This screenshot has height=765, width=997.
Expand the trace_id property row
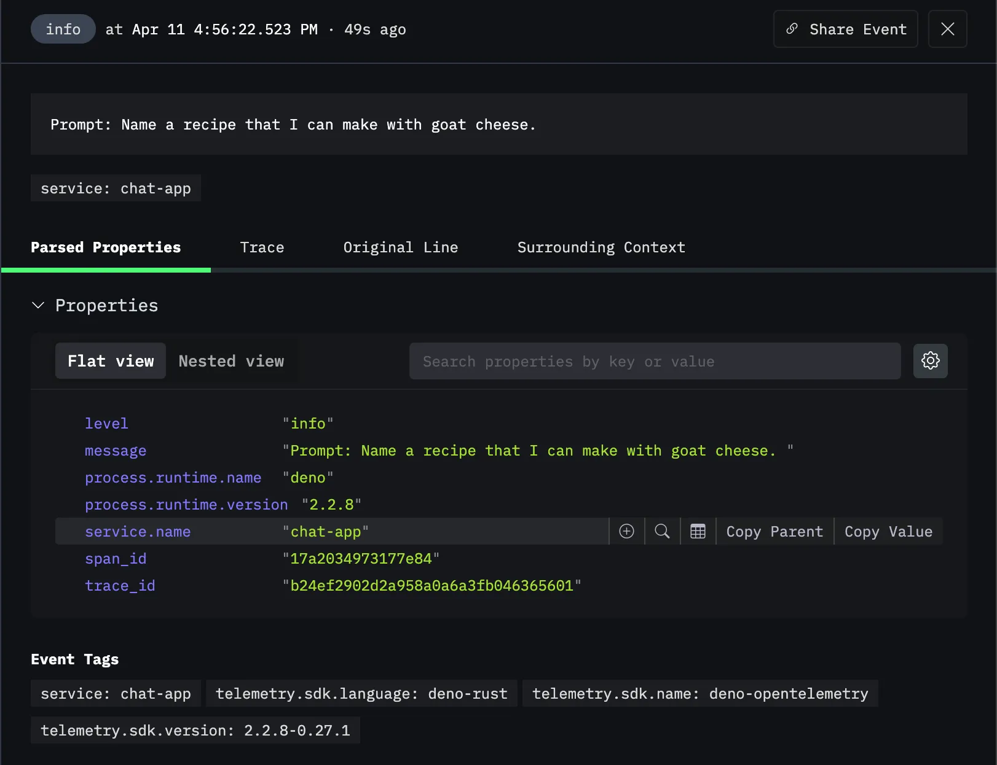pyautogui.click(x=120, y=585)
